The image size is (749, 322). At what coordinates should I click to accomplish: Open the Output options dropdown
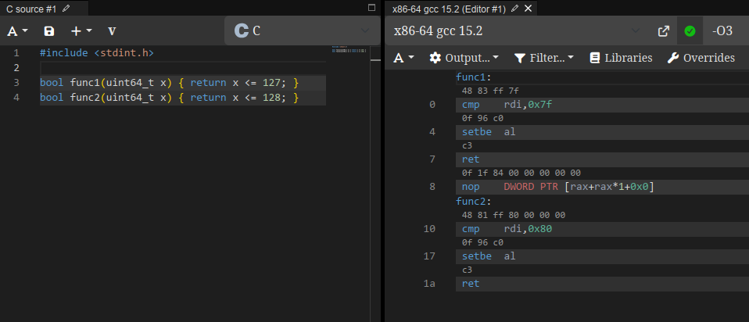(x=464, y=58)
